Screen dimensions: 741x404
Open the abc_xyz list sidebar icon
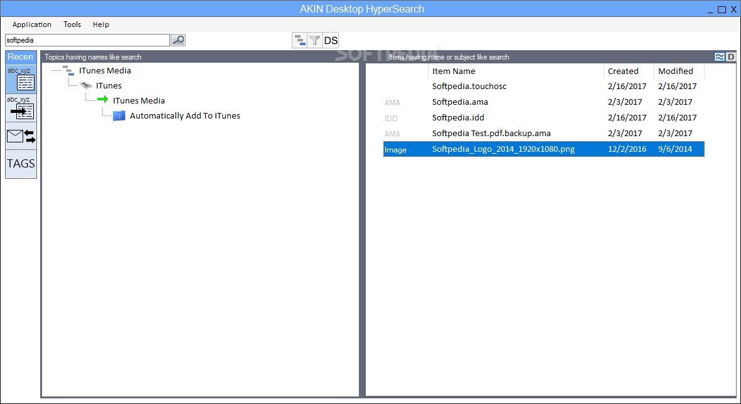(21, 79)
